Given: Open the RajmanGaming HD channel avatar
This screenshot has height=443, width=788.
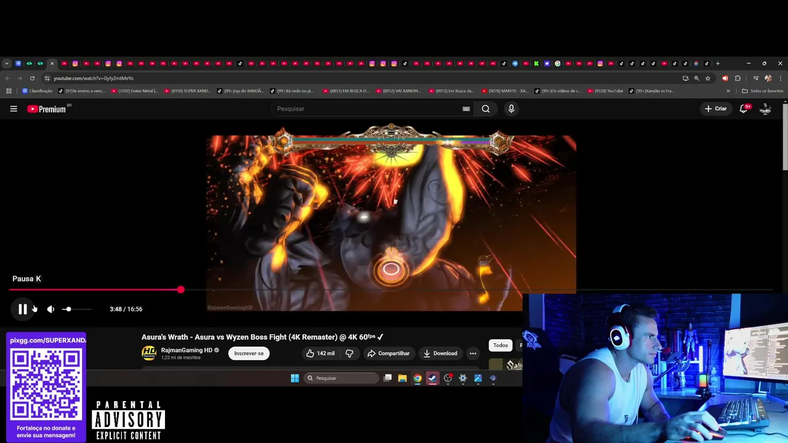Looking at the screenshot, I should coord(148,353).
